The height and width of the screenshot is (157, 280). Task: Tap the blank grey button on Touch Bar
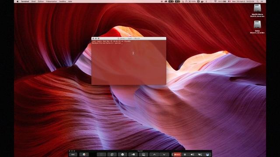(101, 154)
